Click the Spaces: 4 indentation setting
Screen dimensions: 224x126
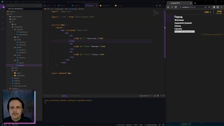[129, 125]
